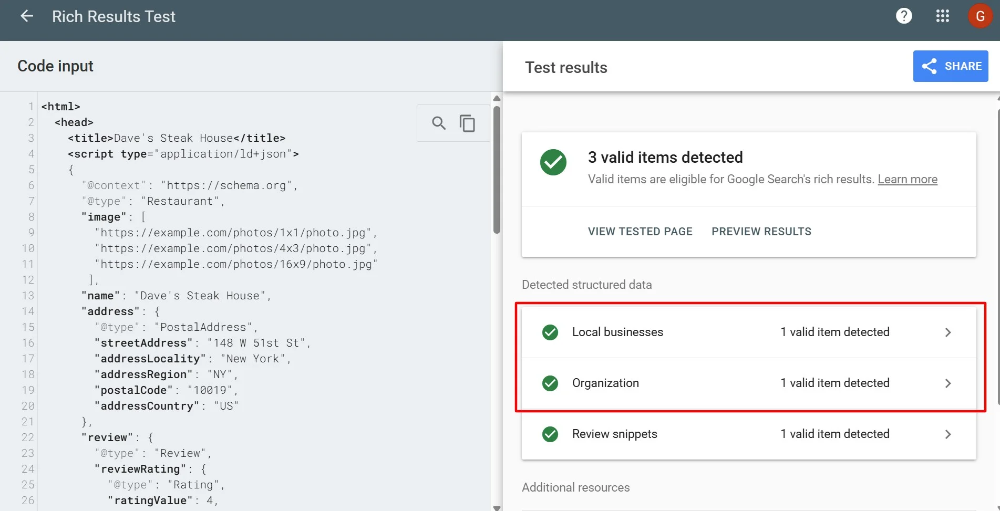Open the G account avatar

pyautogui.click(x=980, y=16)
